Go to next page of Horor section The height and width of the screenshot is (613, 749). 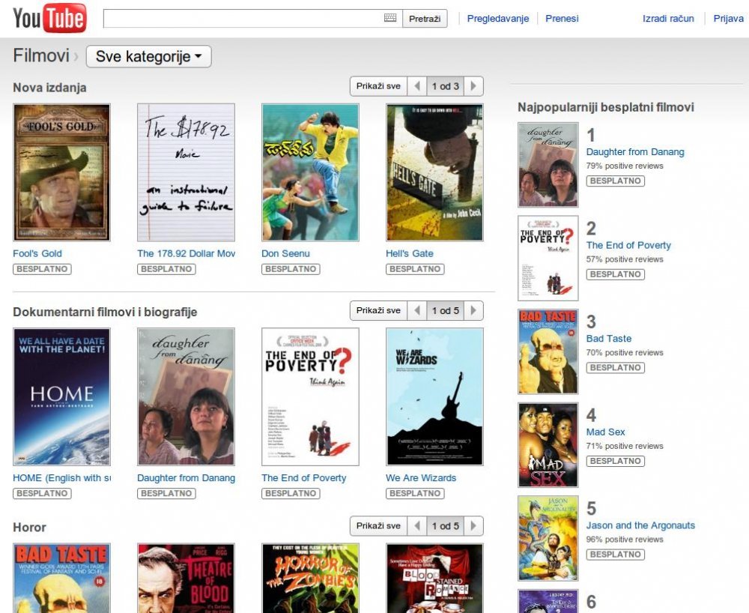(473, 525)
